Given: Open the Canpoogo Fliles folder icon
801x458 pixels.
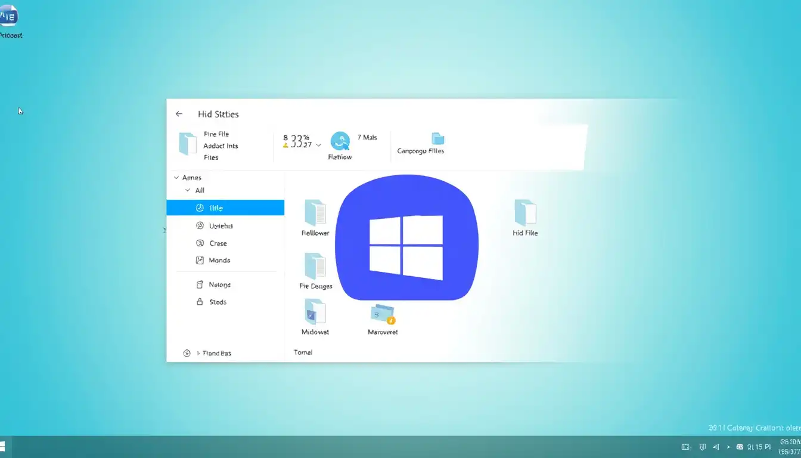Looking at the screenshot, I should click(x=438, y=139).
